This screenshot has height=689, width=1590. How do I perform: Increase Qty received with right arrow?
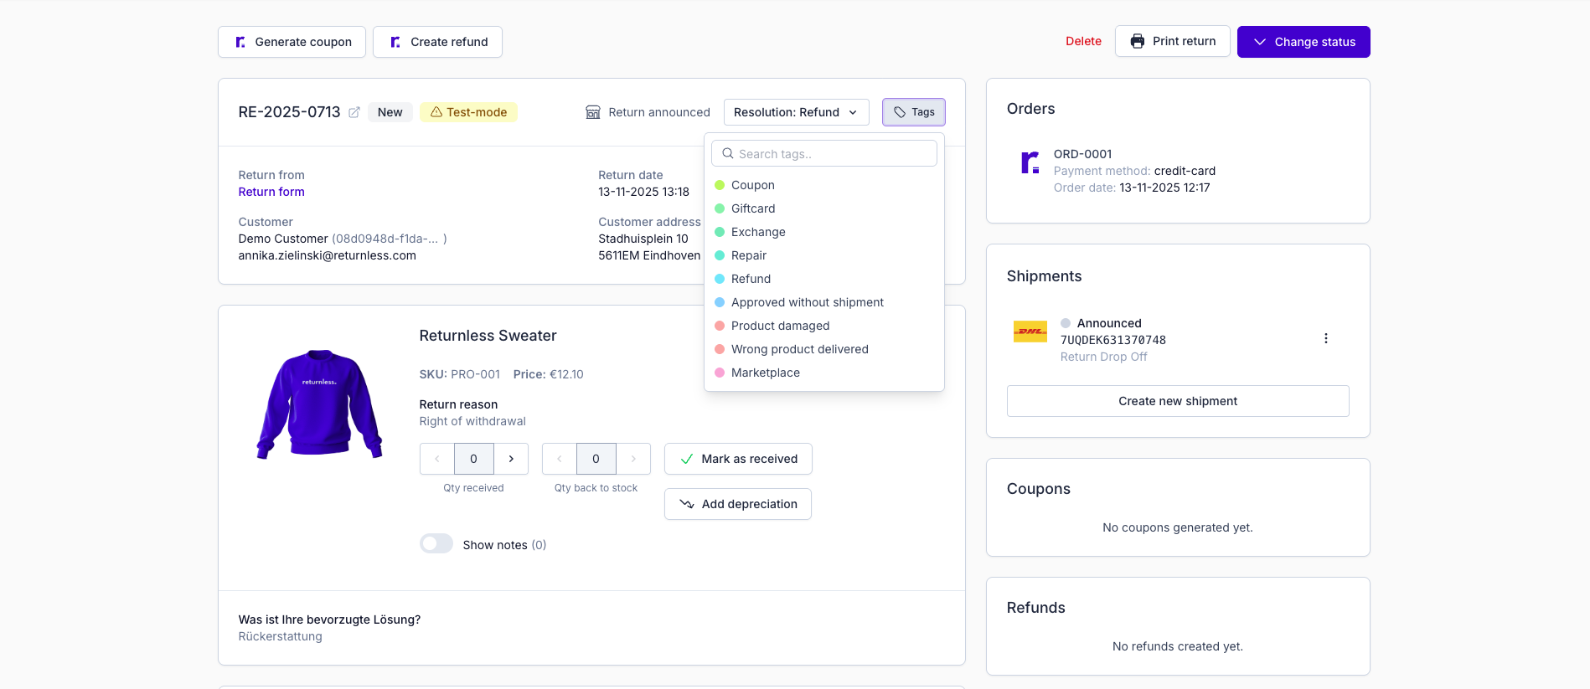(x=511, y=459)
